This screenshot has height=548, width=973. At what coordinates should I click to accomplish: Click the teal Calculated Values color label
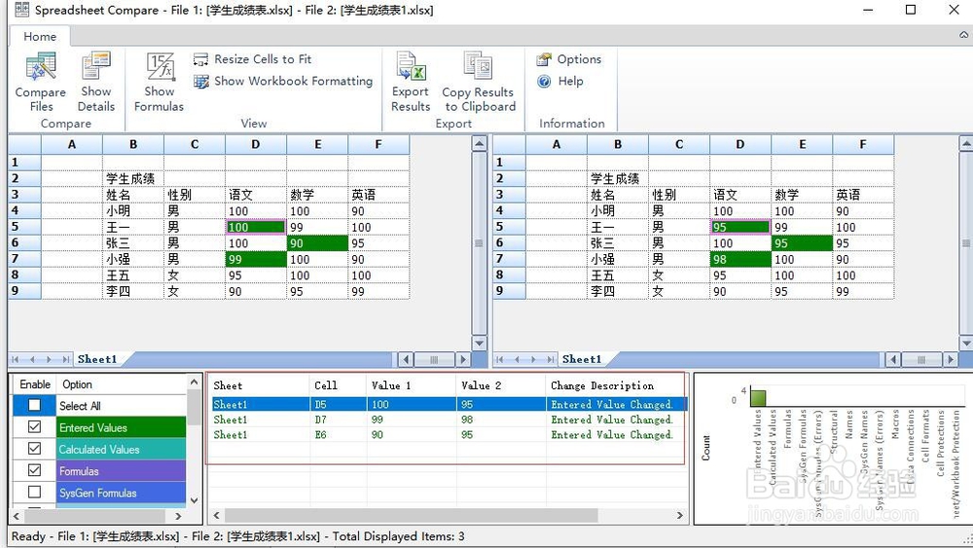tap(121, 450)
